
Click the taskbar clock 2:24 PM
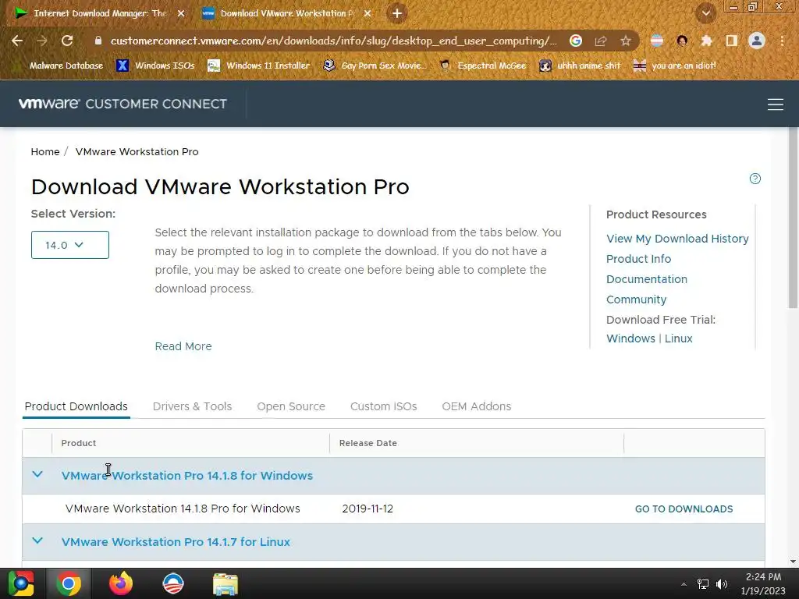763,583
